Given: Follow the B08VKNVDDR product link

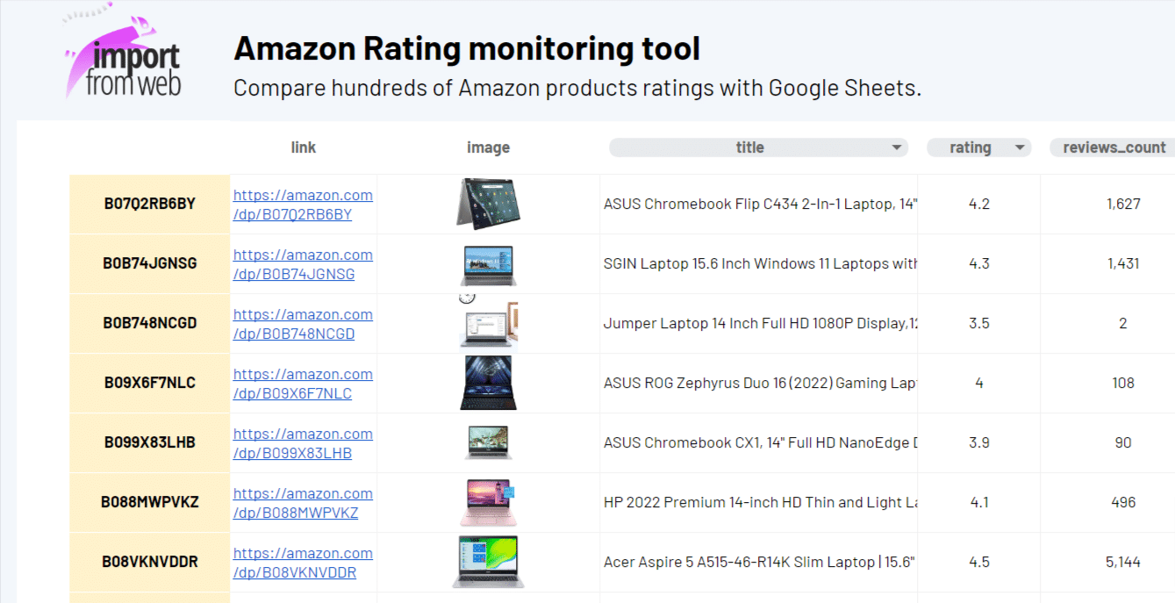Looking at the screenshot, I should (303, 563).
